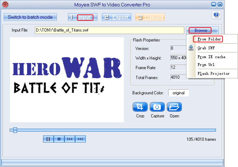The width and height of the screenshot is (238, 167).
Task: Click the Open folder icon
Action: [174, 107]
